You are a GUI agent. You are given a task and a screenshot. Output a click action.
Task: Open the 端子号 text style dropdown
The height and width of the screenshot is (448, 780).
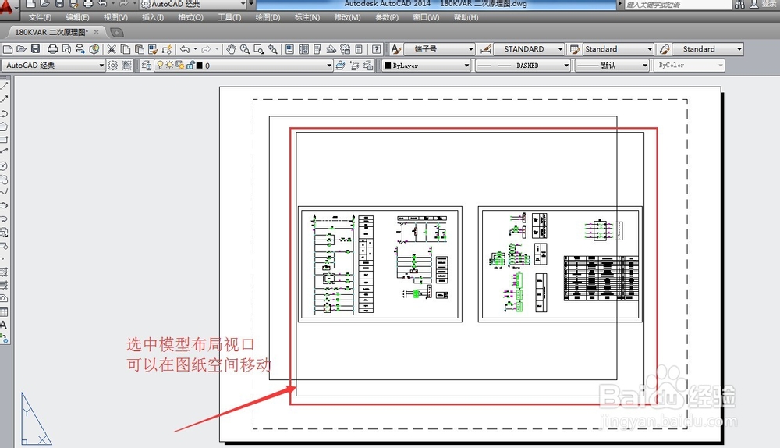coord(439,49)
